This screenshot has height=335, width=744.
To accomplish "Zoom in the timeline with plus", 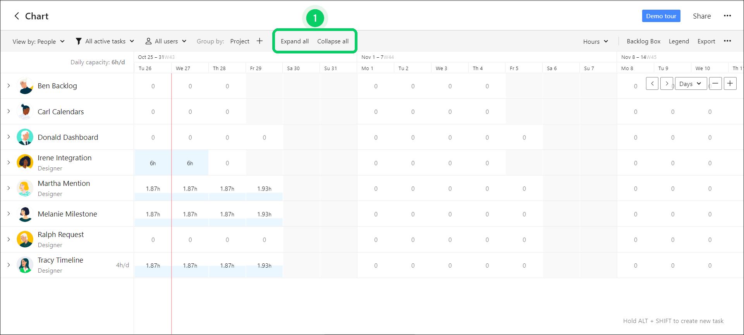I will pyautogui.click(x=730, y=84).
